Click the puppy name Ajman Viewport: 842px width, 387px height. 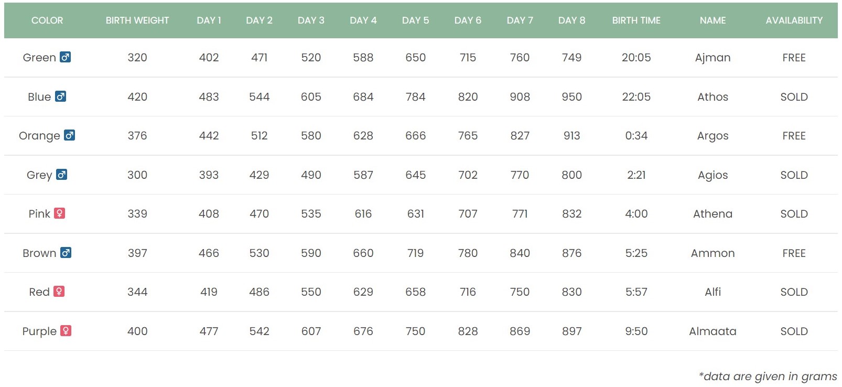tap(713, 58)
